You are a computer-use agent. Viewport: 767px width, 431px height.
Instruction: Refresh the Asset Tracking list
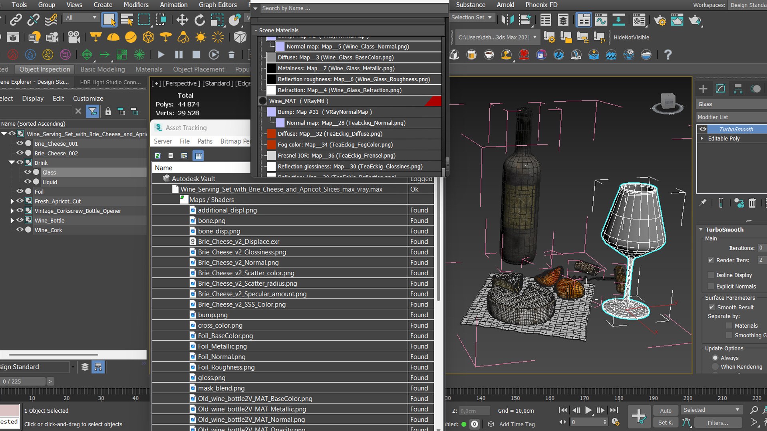(157, 156)
